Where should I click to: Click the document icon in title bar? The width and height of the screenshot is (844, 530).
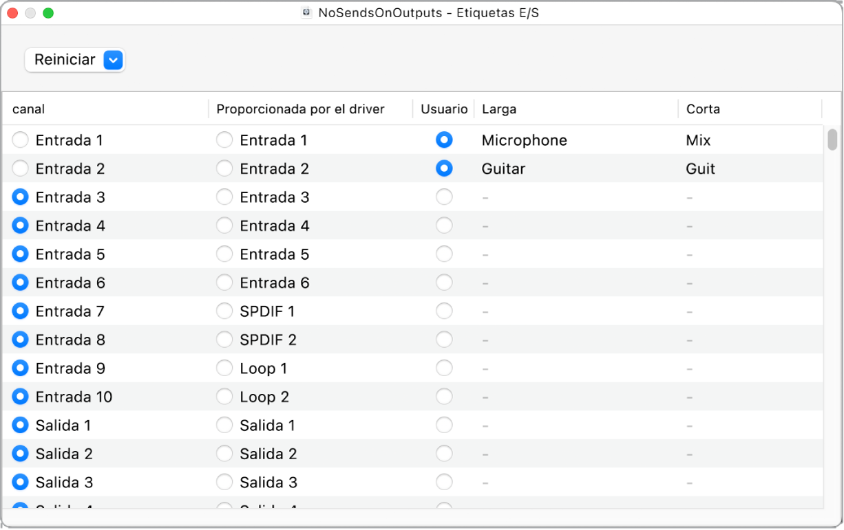click(x=308, y=13)
